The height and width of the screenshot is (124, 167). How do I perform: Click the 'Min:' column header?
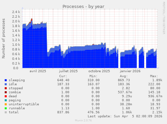click(x=93, y=76)
